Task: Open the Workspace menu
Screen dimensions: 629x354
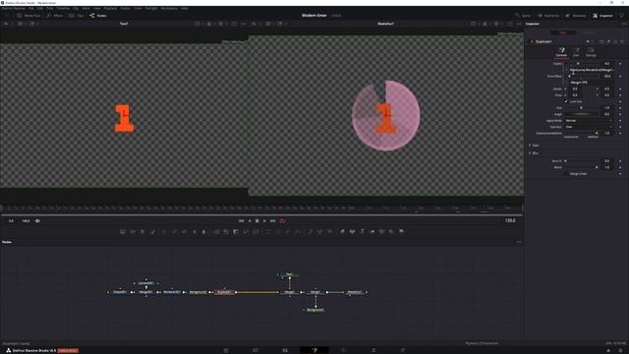Action: tap(169, 8)
